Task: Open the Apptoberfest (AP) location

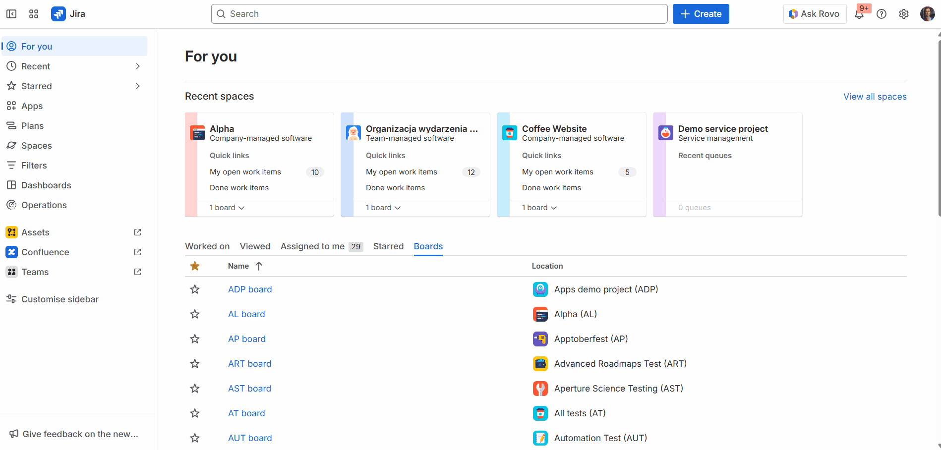Action: click(x=591, y=338)
